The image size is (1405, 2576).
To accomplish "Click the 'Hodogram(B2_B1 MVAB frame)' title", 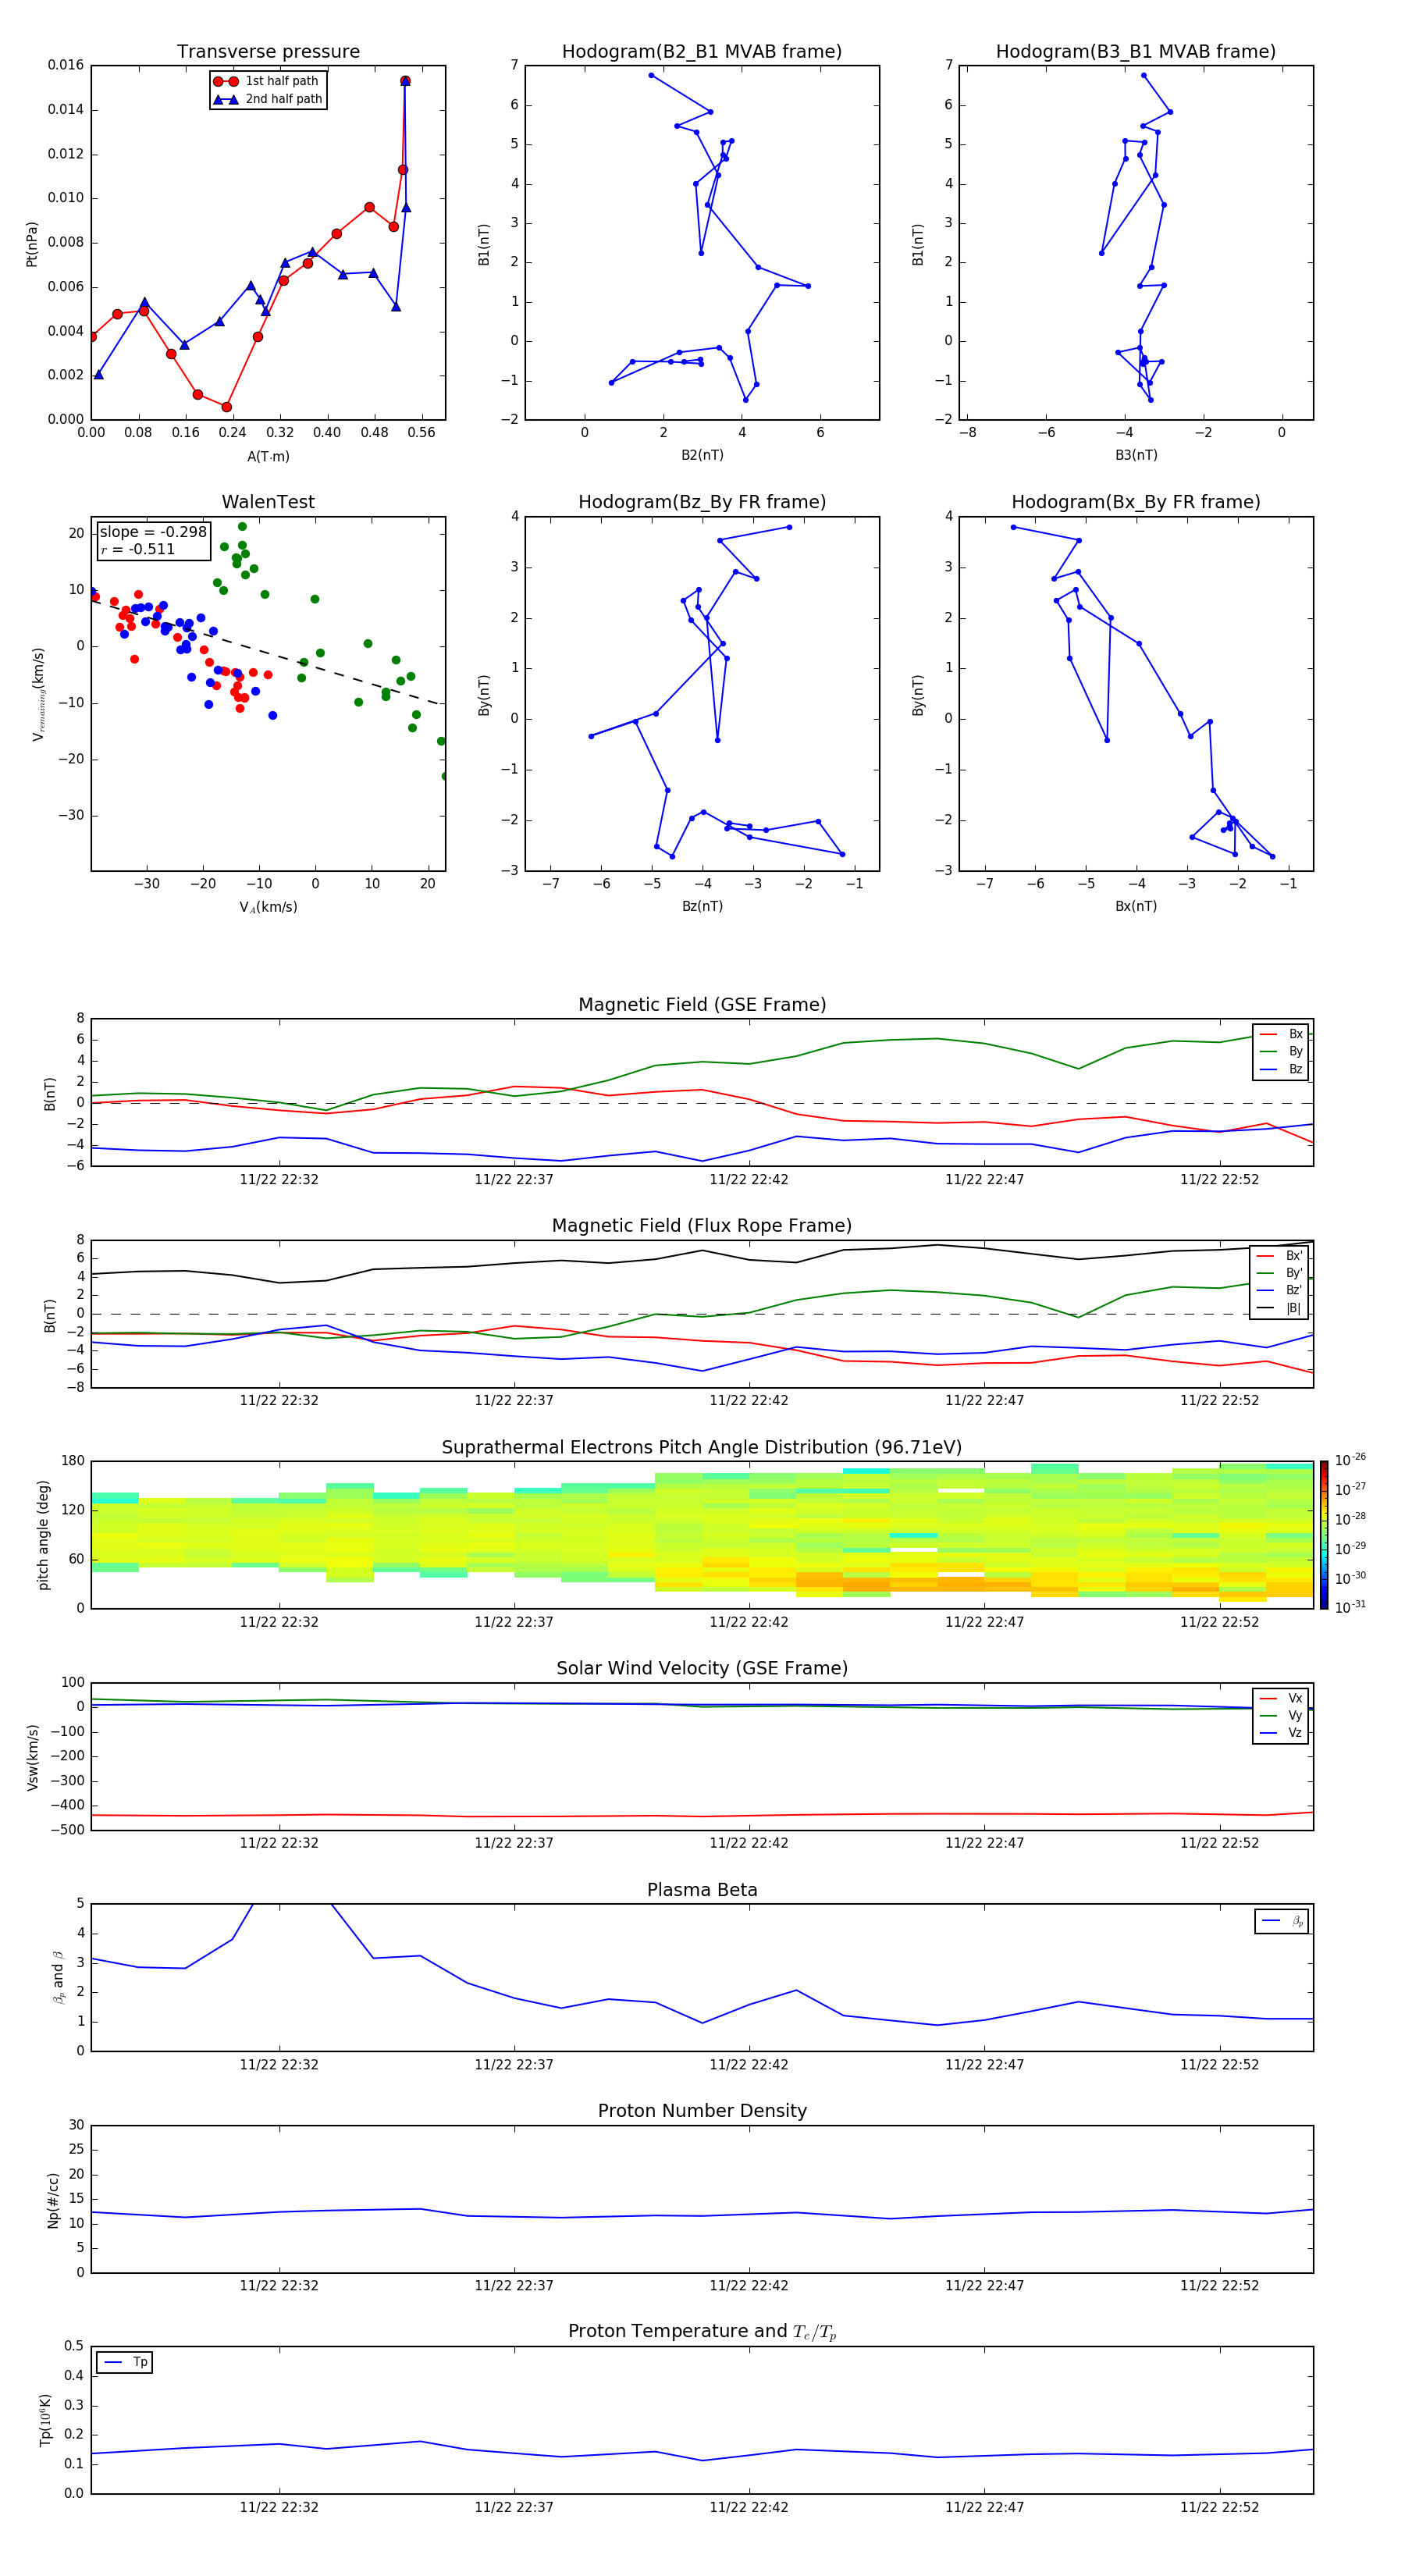I will (x=702, y=52).
